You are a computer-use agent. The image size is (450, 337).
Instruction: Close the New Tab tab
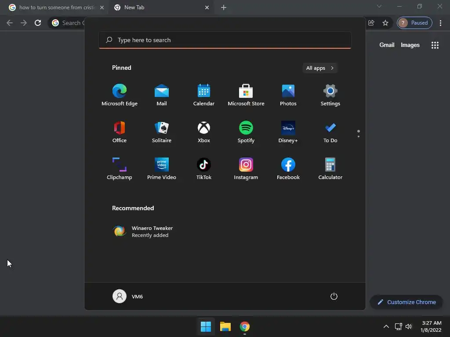coord(207,7)
